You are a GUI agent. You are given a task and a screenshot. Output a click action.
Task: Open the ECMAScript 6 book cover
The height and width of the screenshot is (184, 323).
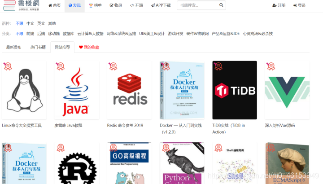coord(287,163)
